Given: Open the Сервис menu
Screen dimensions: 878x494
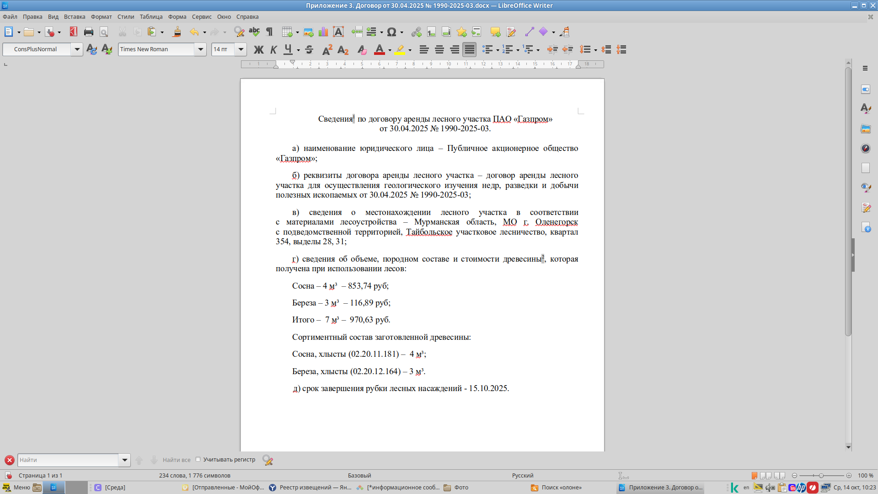Looking at the screenshot, I should click(202, 17).
